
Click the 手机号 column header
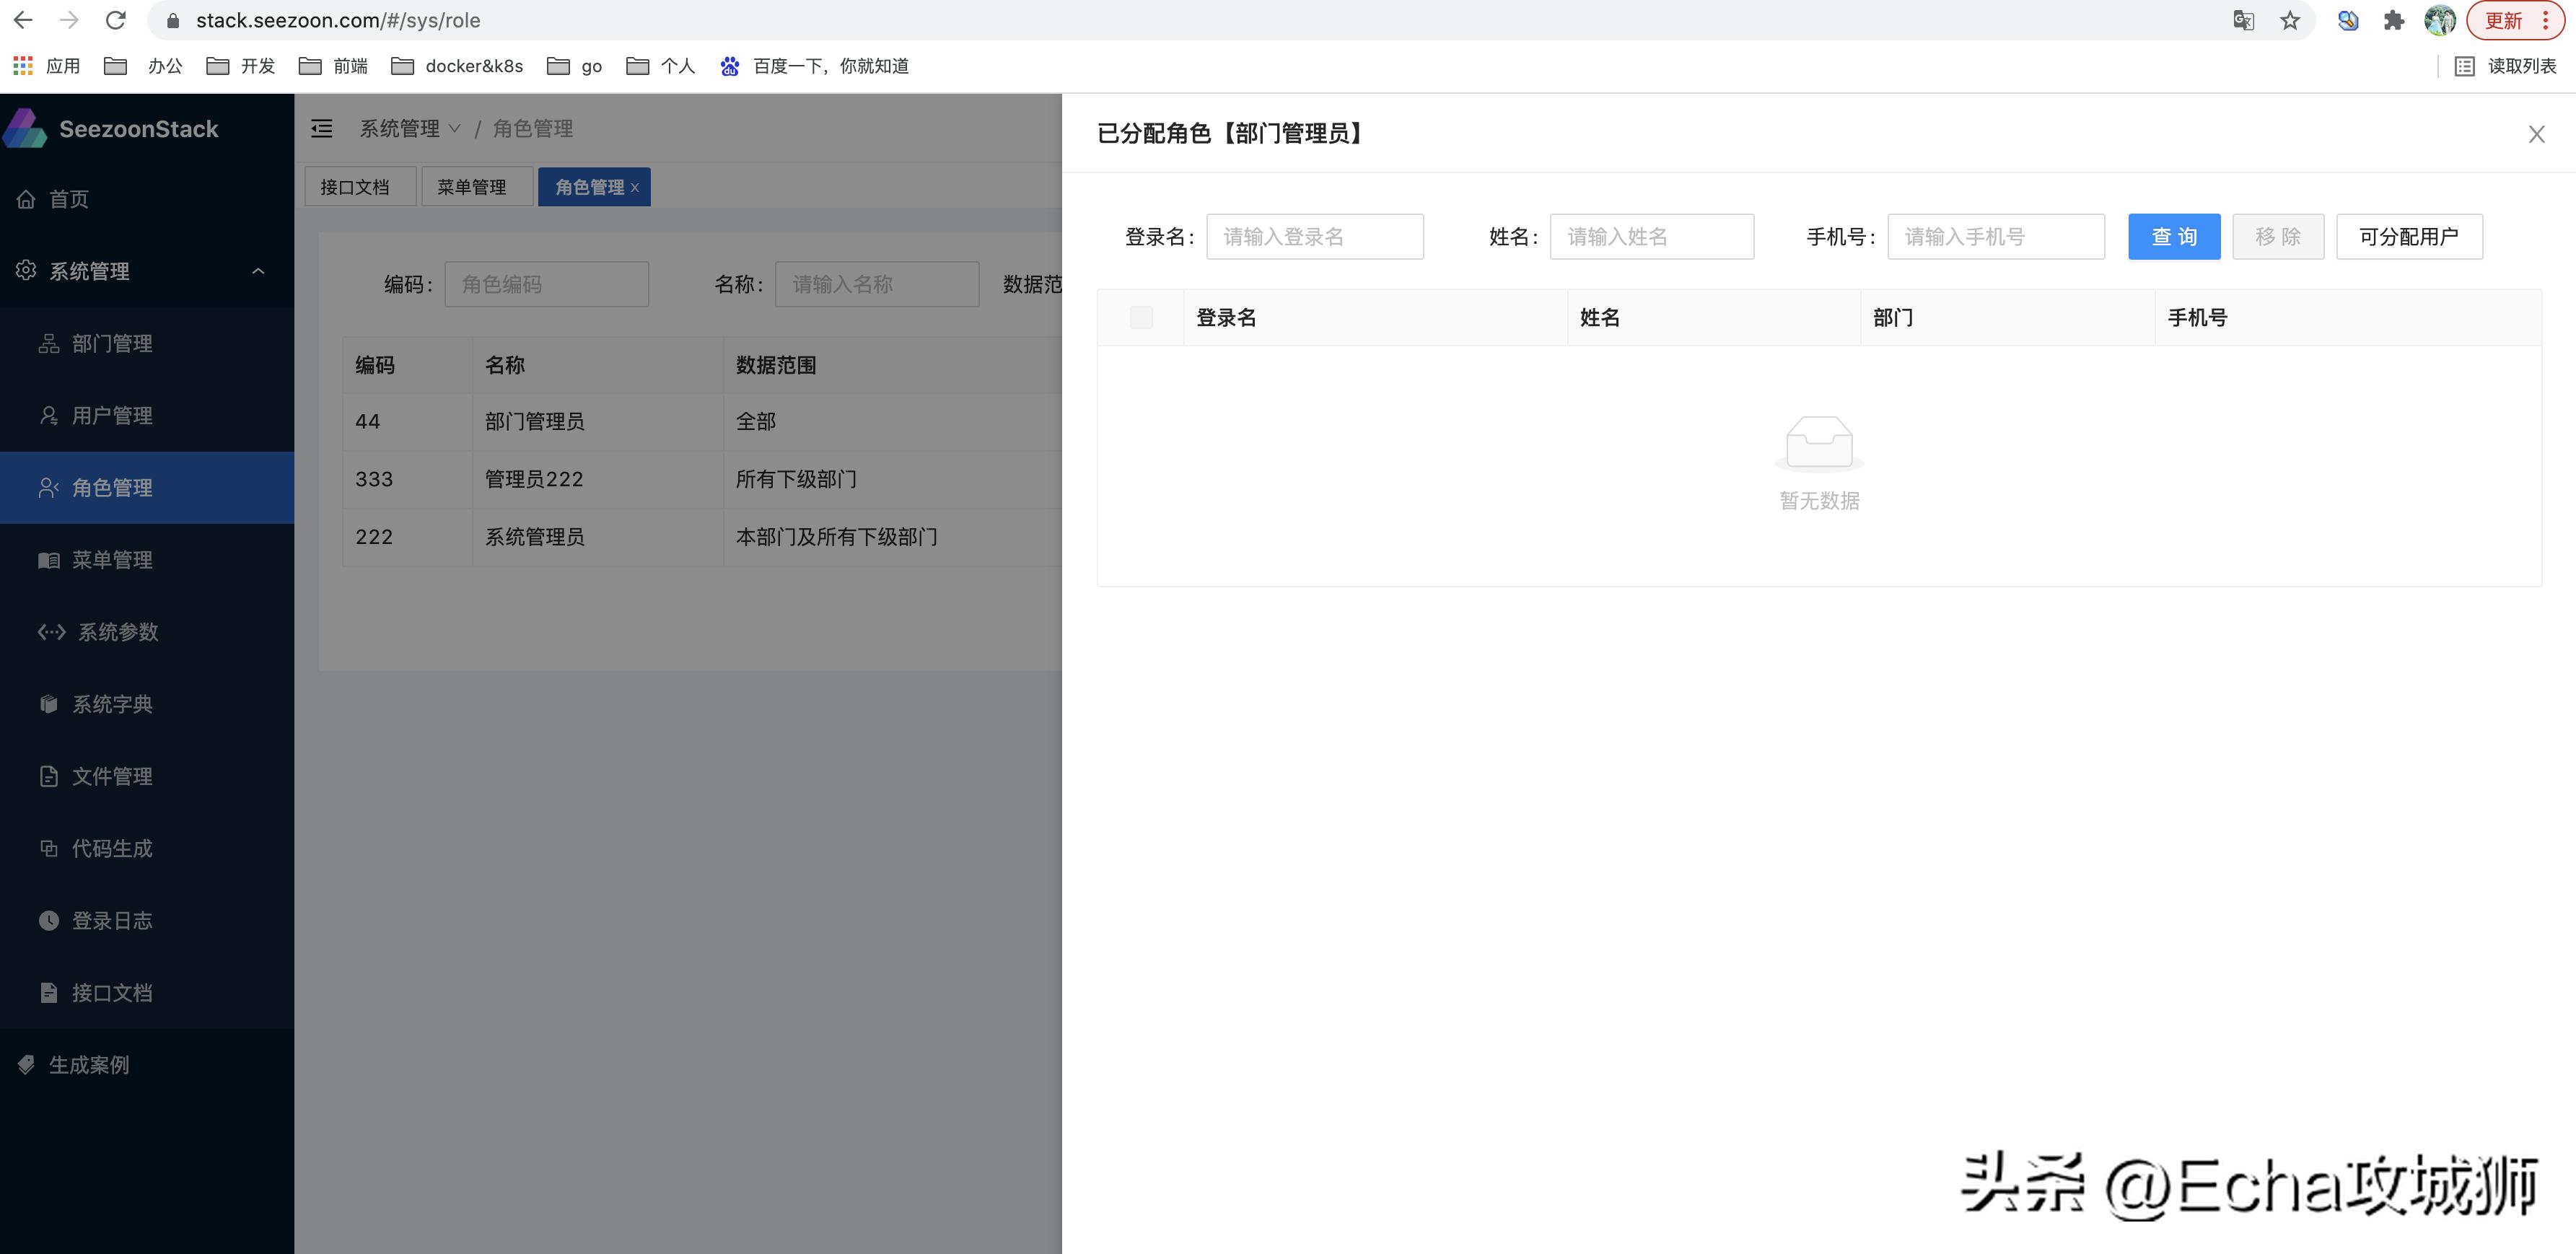[2348, 318]
